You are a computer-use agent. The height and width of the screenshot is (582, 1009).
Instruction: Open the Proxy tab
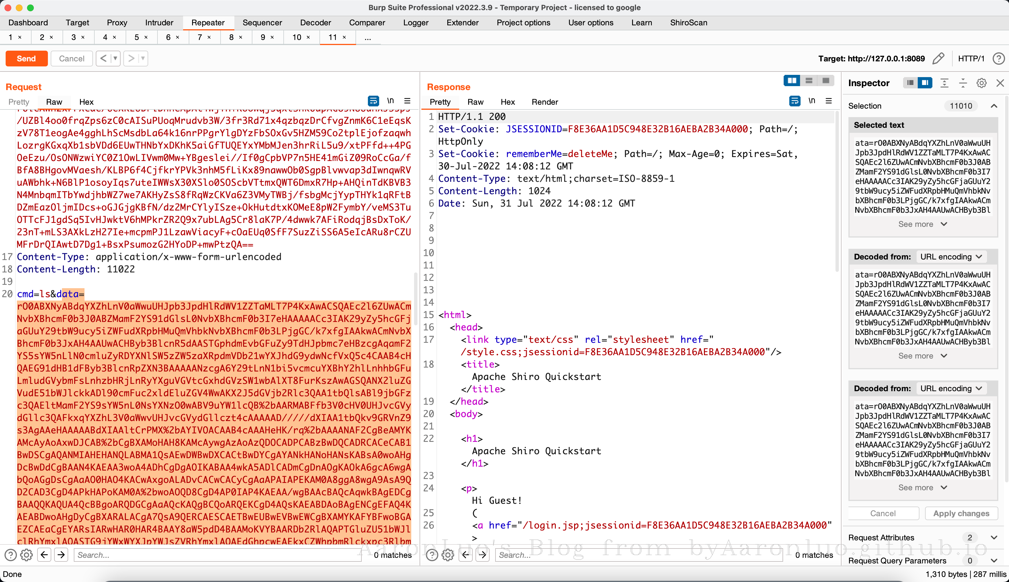[x=117, y=23]
